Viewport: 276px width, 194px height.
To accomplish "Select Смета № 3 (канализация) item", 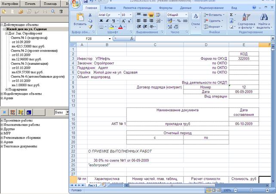I will (x=29, y=64).
